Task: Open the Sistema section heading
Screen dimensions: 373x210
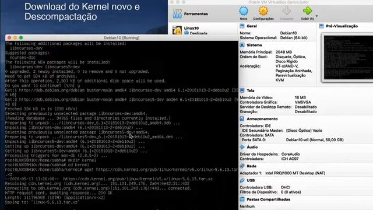Action: click(254, 45)
